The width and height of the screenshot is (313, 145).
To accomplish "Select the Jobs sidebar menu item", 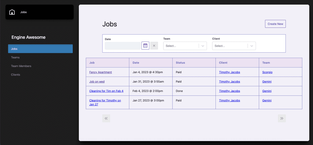I will pyautogui.click(x=40, y=49).
